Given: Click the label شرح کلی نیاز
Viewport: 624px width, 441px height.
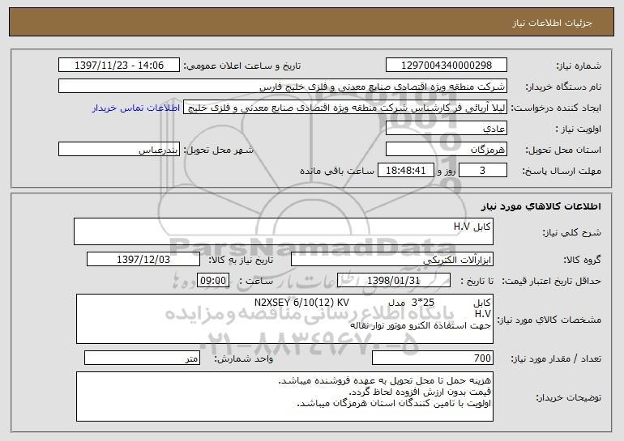Looking at the screenshot, I should [572, 232].
